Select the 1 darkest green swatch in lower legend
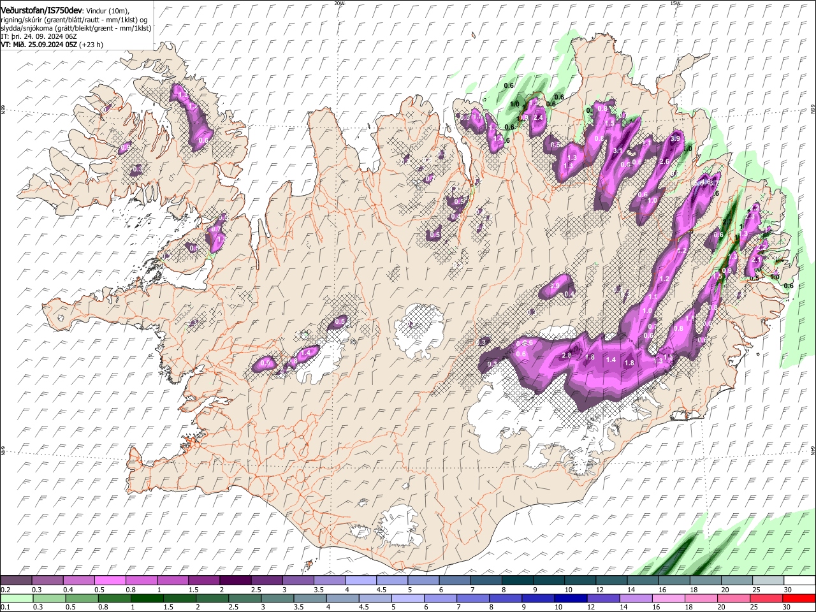The image size is (816, 612). click(147, 598)
